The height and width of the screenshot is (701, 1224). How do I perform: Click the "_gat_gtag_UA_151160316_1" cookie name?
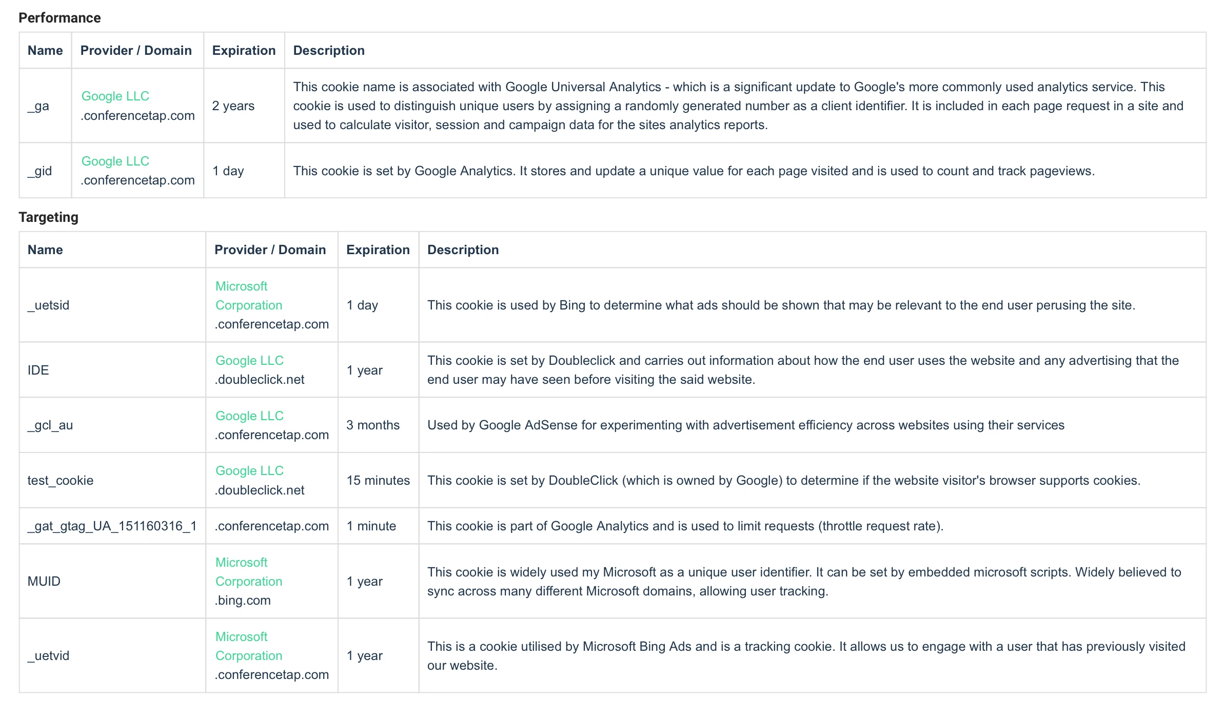coord(112,526)
